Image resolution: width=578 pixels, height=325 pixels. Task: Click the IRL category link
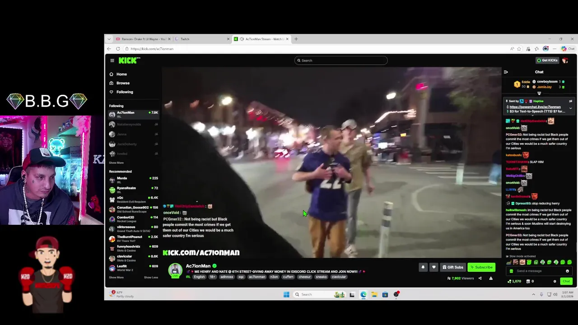click(x=188, y=277)
